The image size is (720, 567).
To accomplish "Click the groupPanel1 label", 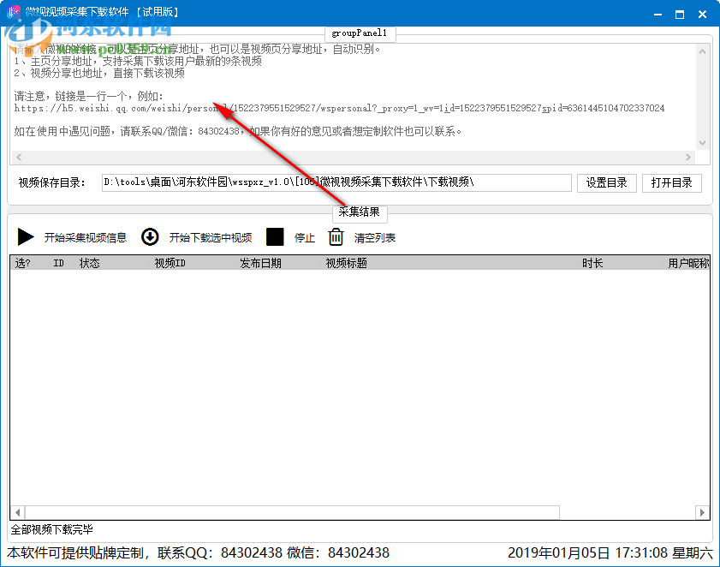I will click(x=360, y=33).
